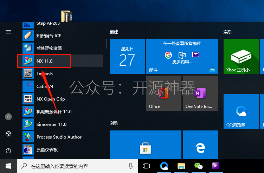The width and height of the screenshot is (264, 173).
Task: Open File Explorer from the taskbar
Action: point(181,166)
